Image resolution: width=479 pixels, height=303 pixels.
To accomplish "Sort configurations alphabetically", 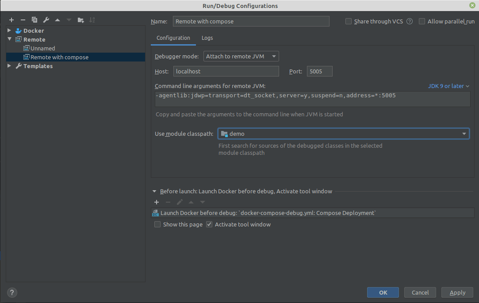I will [x=92, y=20].
